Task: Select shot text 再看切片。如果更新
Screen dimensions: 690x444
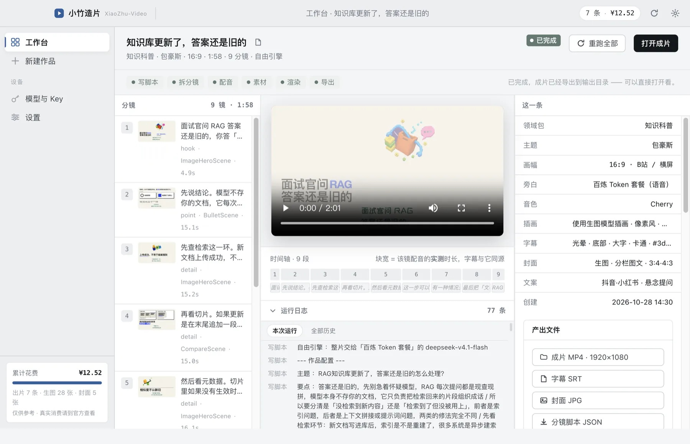Action: pyautogui.click(x=212, y=319)
